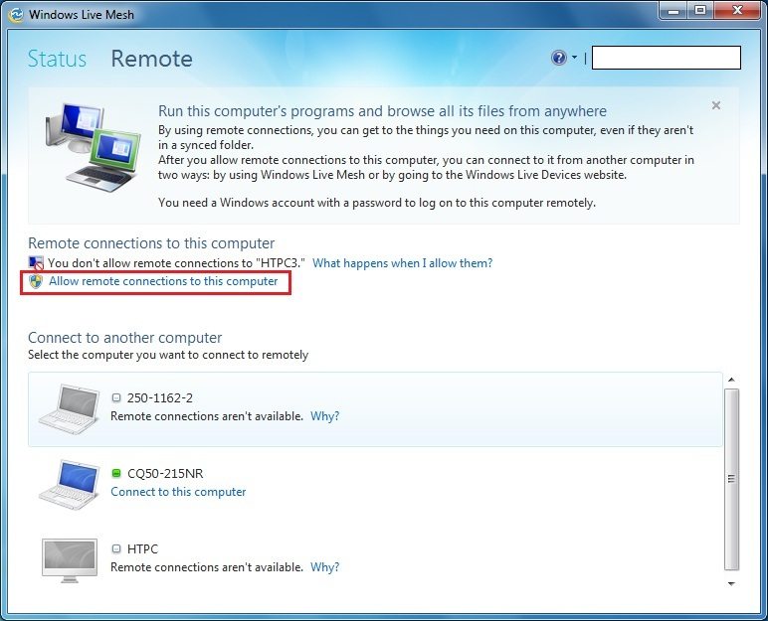768x621 pixels.
Task: Click the computer list scrollbar thumb
Action: (731, 480)
